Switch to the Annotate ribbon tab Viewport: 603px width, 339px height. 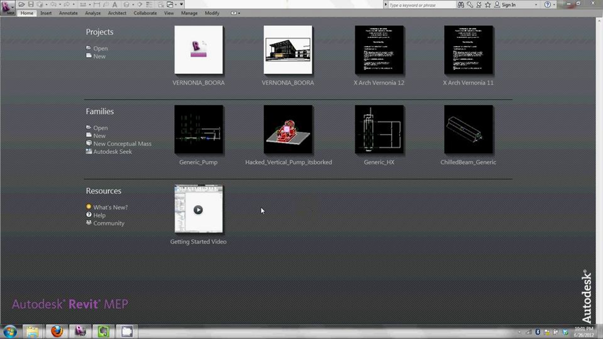click(x=68, y=13)
